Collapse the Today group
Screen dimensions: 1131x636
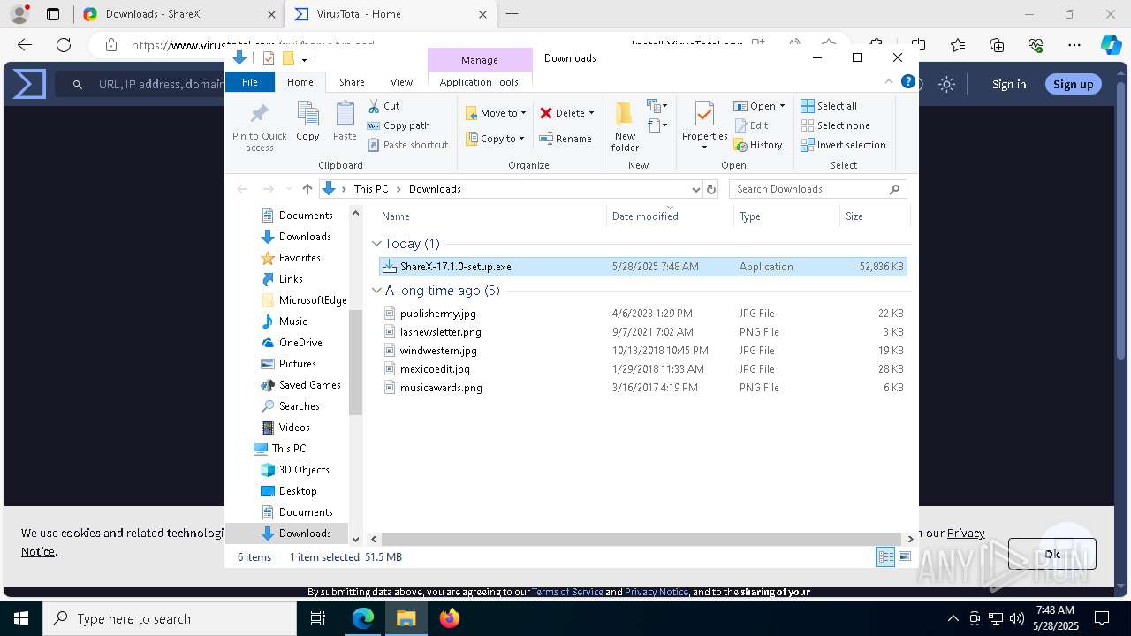[x=377, y=244]
